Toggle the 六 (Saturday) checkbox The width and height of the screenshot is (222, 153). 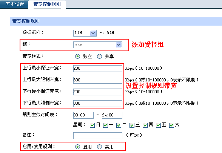171,125
